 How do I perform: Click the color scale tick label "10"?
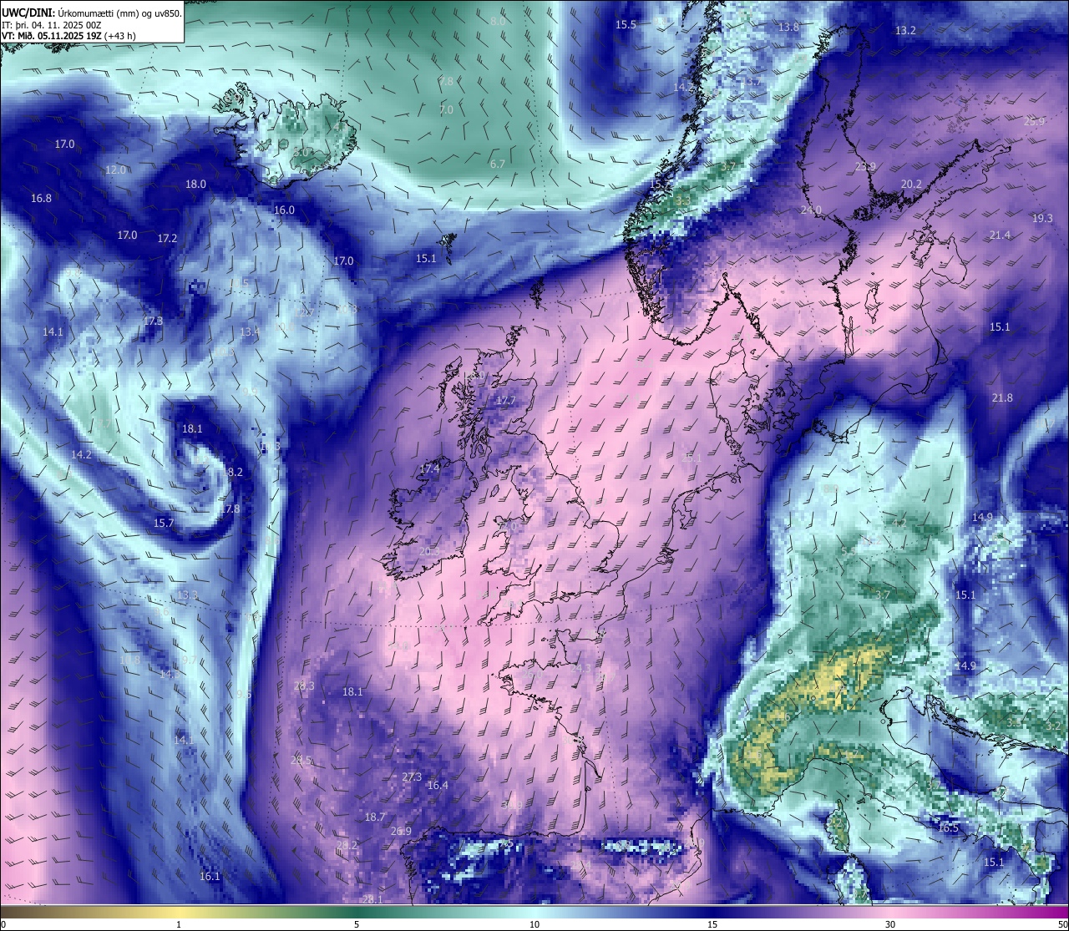click(534, 924)
